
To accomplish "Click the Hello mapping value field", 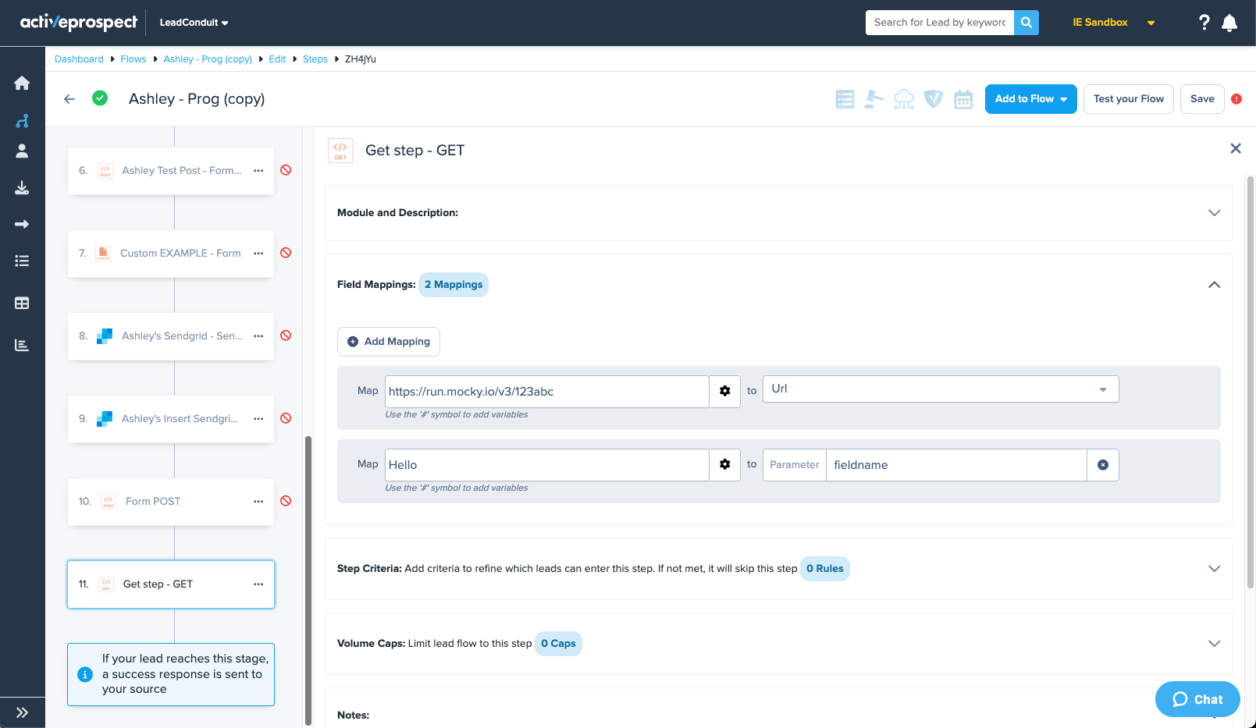I will 546,465.
